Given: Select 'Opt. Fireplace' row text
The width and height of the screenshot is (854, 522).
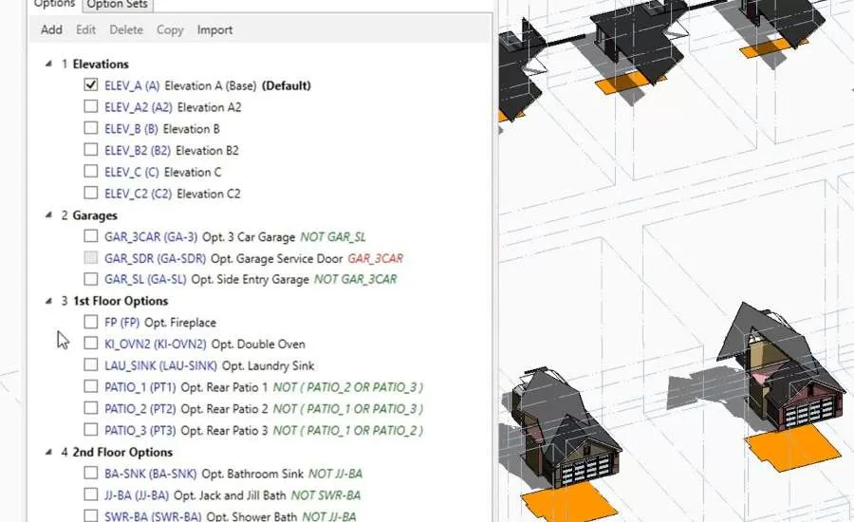Looking at the screenshot, I should point(180,323).
